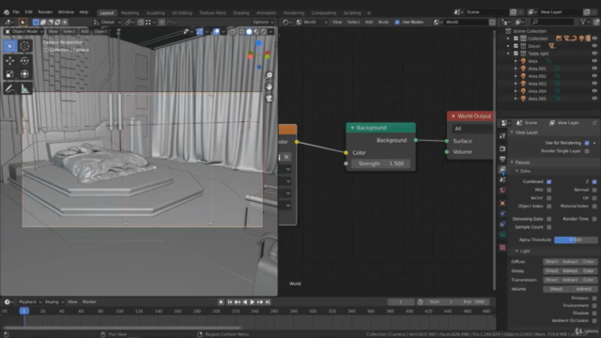601x338 pixels.
Task: Switch to the Compositing workspace tab
Action: [323, 13]
